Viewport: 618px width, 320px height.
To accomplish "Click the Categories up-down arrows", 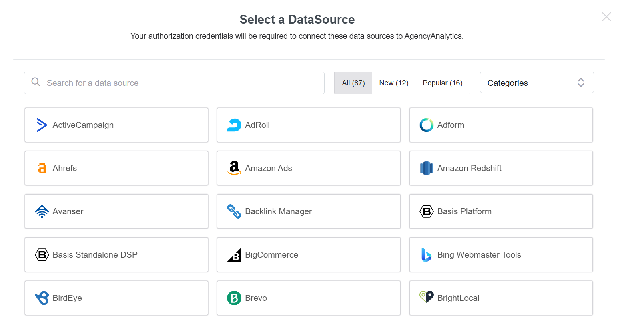I will 581,83.
